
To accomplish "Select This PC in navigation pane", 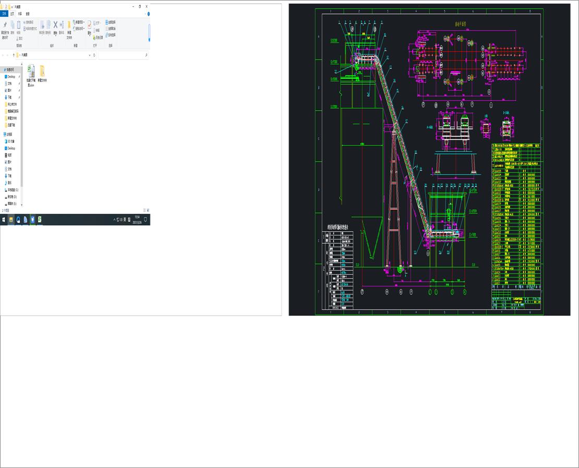I will tap(8, 135).
